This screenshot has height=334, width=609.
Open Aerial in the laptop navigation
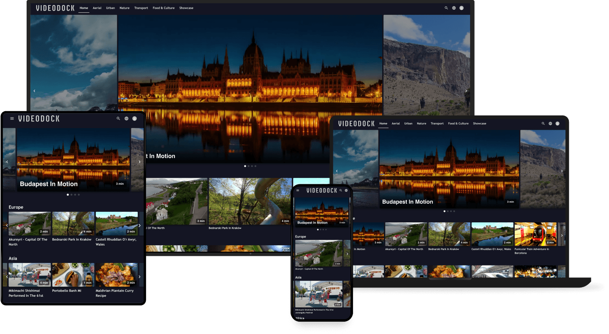click(396, 123)
